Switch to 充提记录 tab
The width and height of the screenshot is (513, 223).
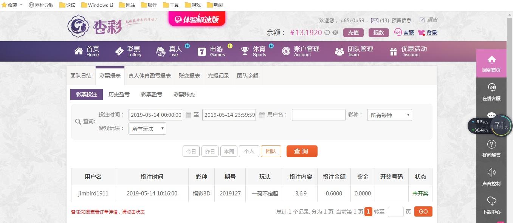[x=219, y=76]
